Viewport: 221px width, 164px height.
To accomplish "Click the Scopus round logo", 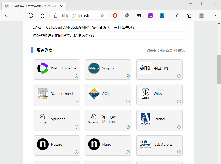I will click(x=94, y=68).
